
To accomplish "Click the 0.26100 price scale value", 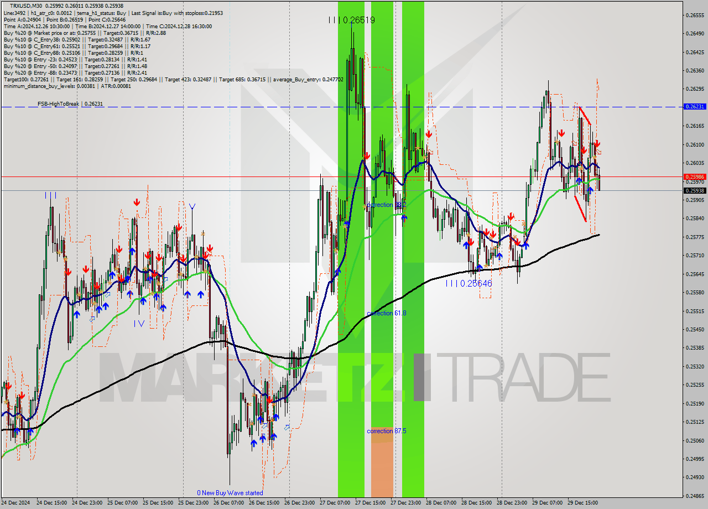I will 695,145.
